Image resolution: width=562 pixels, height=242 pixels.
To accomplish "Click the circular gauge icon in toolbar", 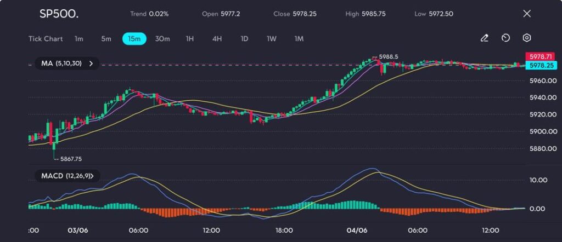I will coord(505,38).
